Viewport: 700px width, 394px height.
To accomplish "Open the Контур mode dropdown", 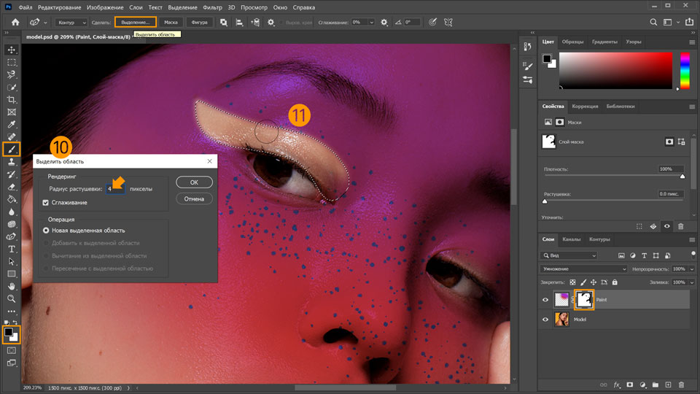I will pos(71,23).
